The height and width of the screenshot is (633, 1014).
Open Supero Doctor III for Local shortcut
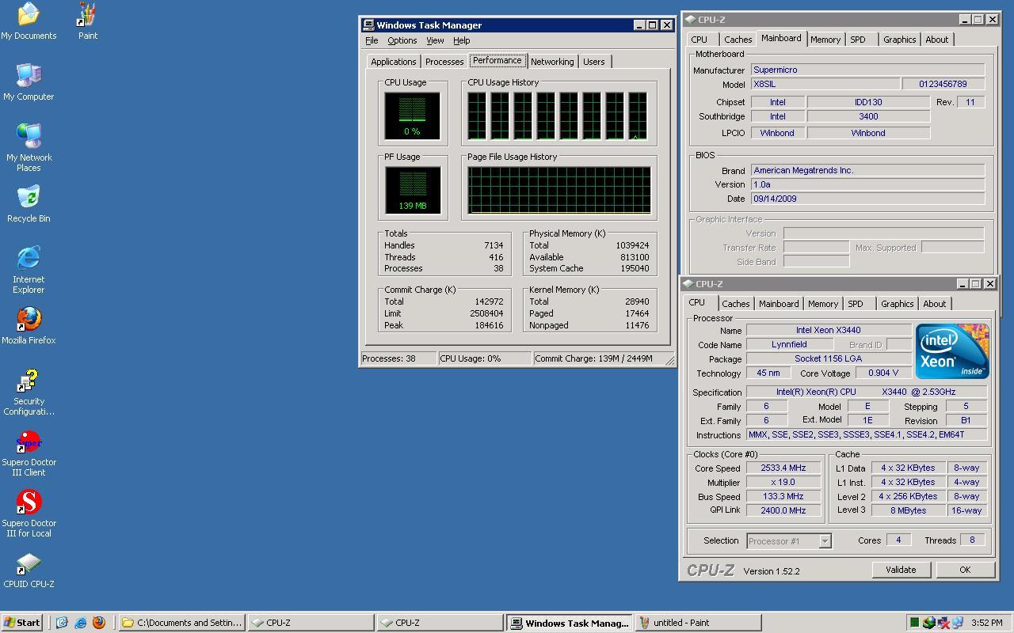click(29, 514)
